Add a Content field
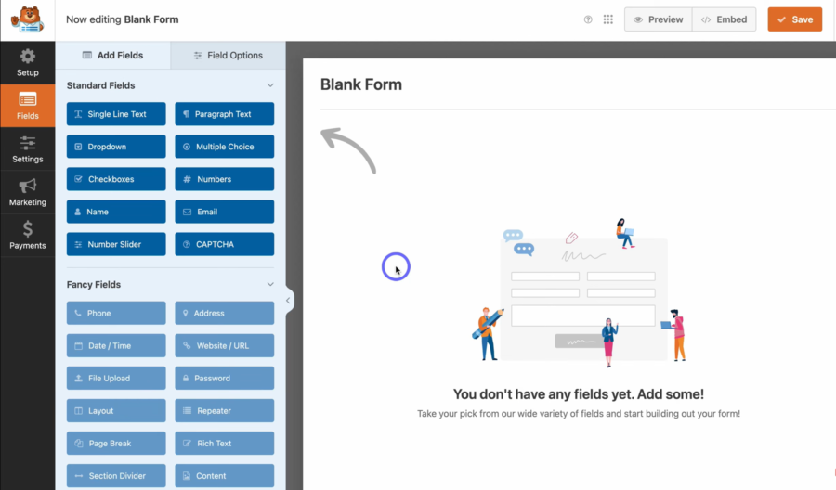 225,476
